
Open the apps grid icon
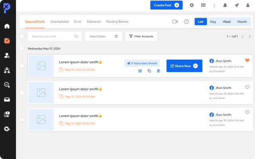203,5
